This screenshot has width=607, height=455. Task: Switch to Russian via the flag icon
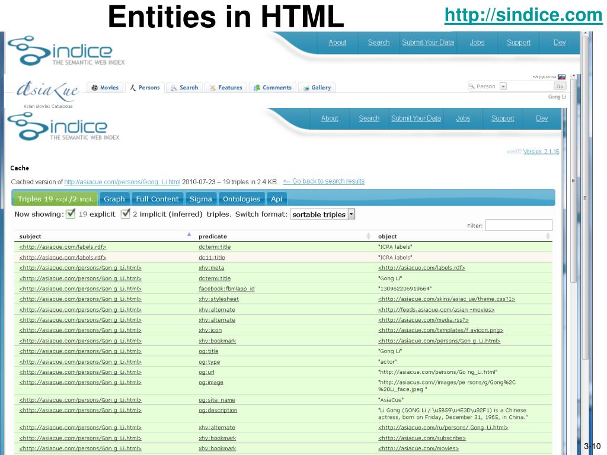(x=562, y=76)
